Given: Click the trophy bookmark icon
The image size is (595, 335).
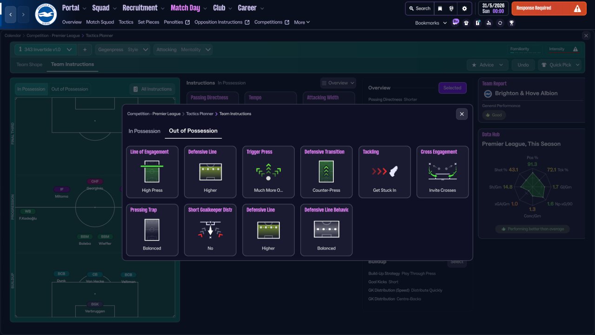Looking at the screenshot, I should pos(511,23).
